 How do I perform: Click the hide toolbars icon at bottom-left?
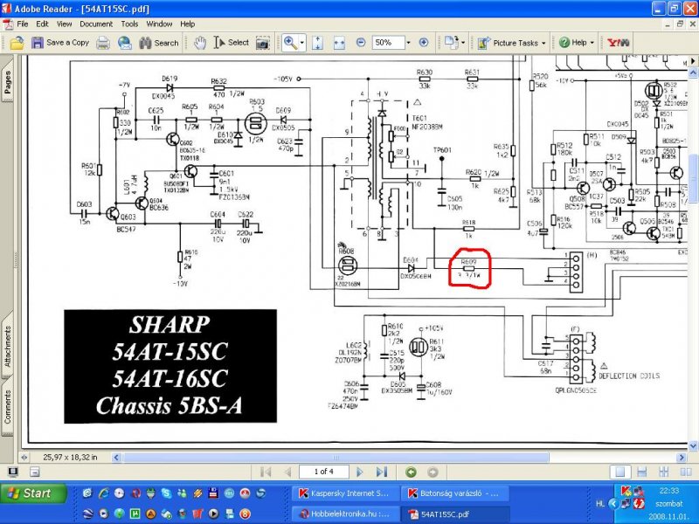(x=35, y=472)
